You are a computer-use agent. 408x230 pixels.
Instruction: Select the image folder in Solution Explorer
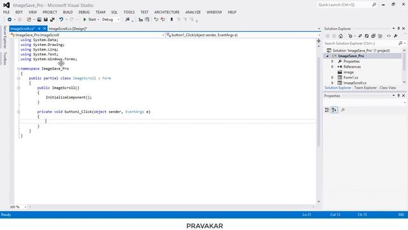point(348,72)
